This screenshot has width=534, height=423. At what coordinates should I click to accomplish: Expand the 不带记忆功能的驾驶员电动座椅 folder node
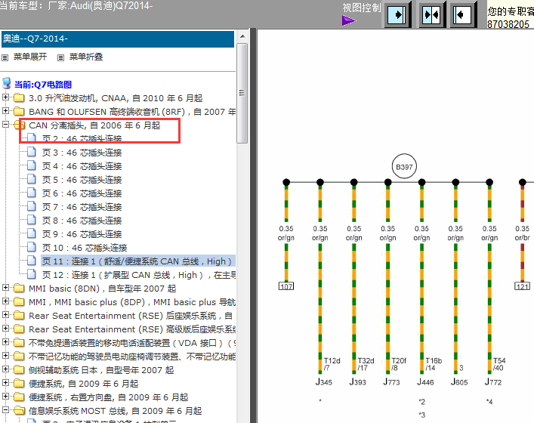tap(5, 356)
